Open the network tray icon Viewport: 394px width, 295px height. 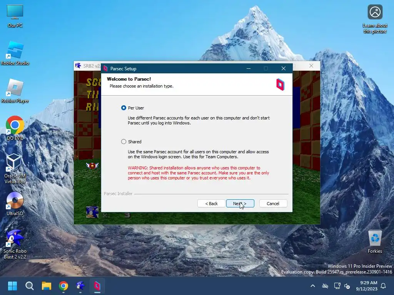click(337, 286)
